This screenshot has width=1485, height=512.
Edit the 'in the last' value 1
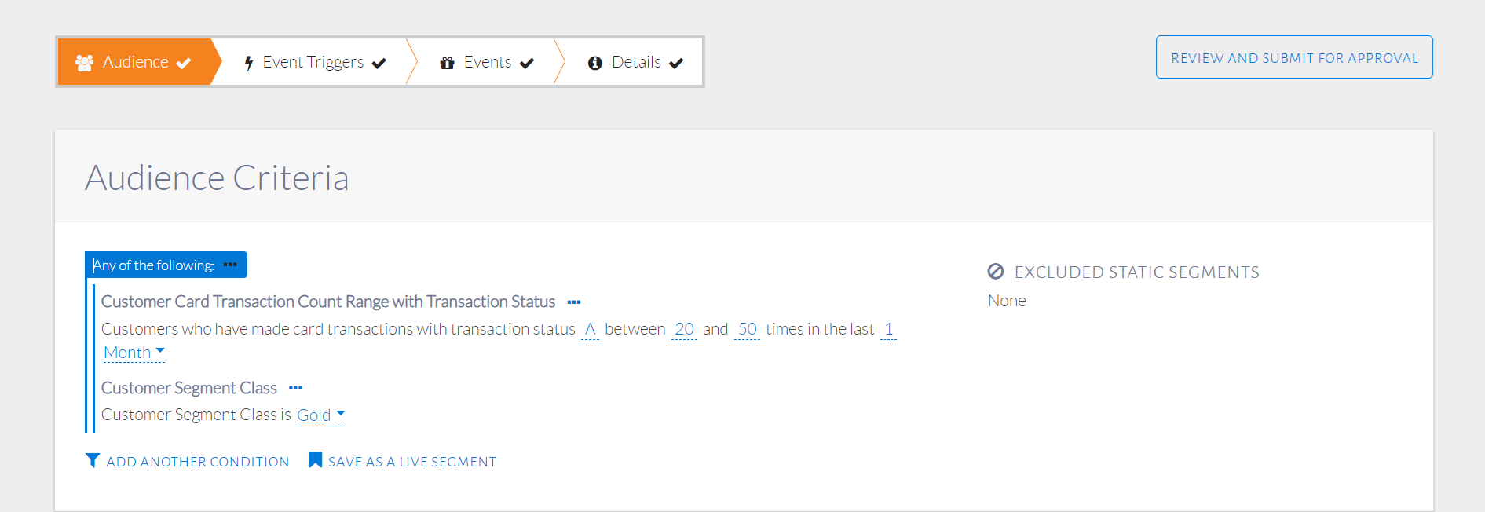(888, 329)
